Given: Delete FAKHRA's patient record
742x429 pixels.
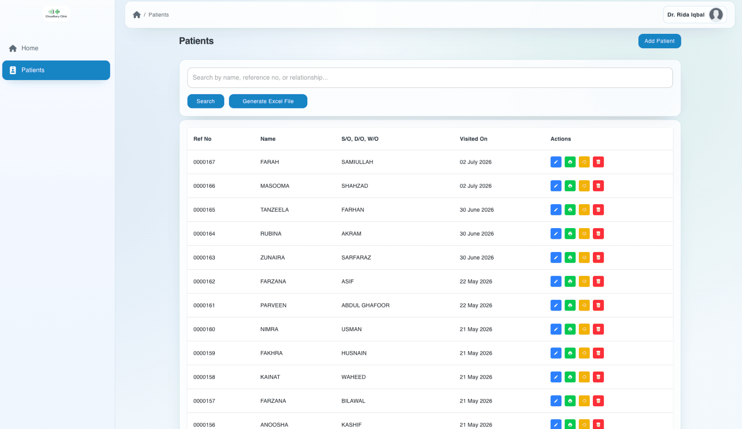Looking at the screenshot, I should pyautogui.click(x=598, y=354).
